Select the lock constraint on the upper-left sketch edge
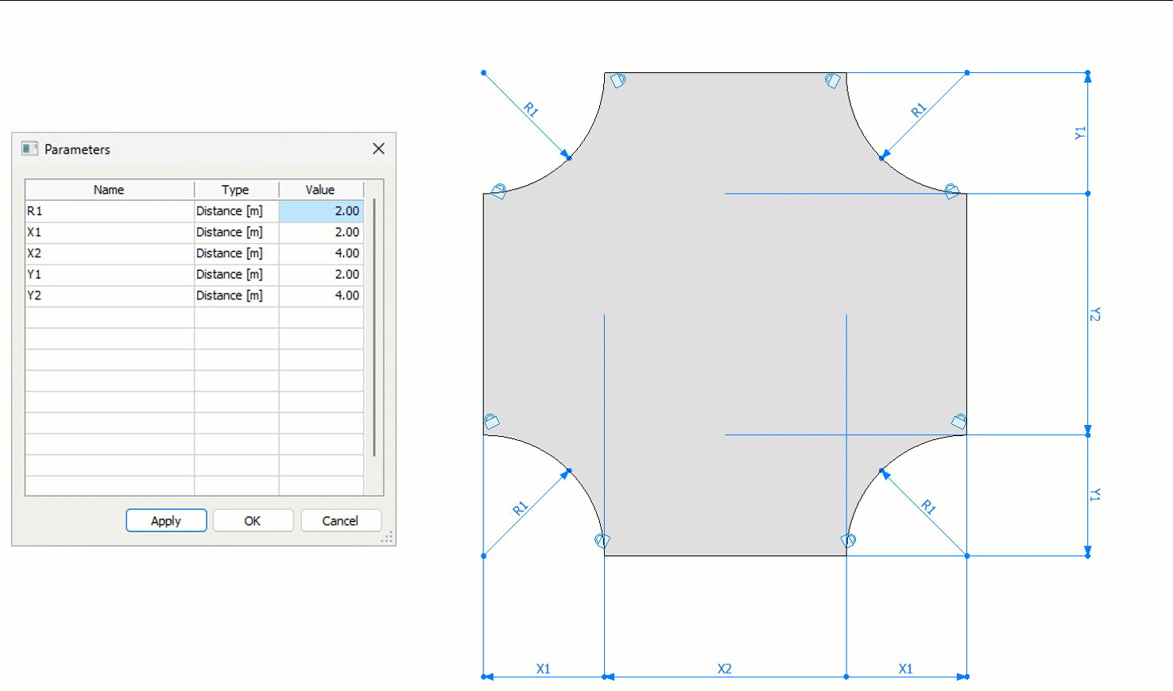Image resolution: width=1173 pixels, height=691 pixels. tap(497, 189)
